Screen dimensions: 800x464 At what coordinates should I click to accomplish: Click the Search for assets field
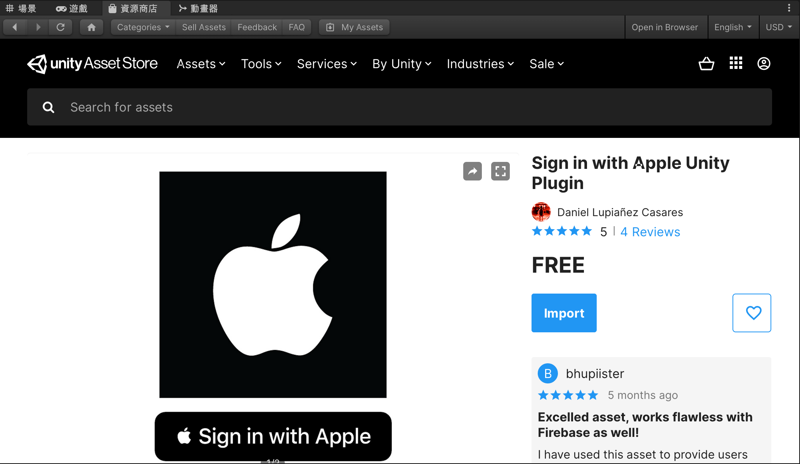point(399,107)
